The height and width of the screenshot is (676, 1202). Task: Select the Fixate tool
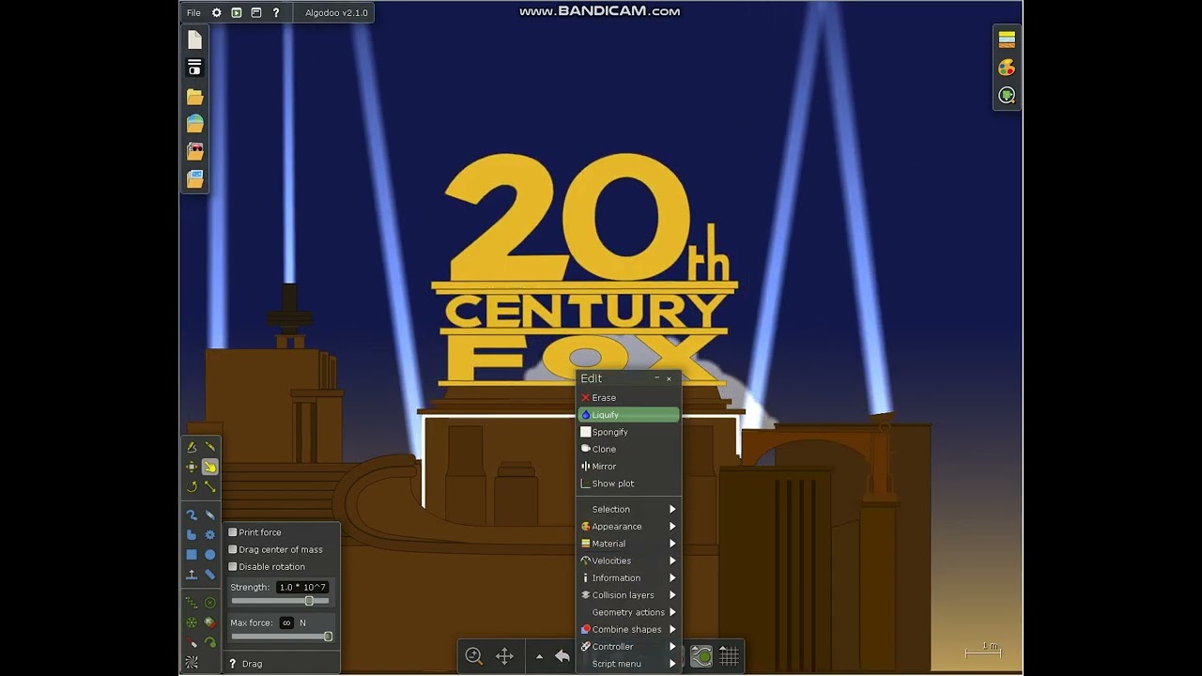(x=209, y=602)
